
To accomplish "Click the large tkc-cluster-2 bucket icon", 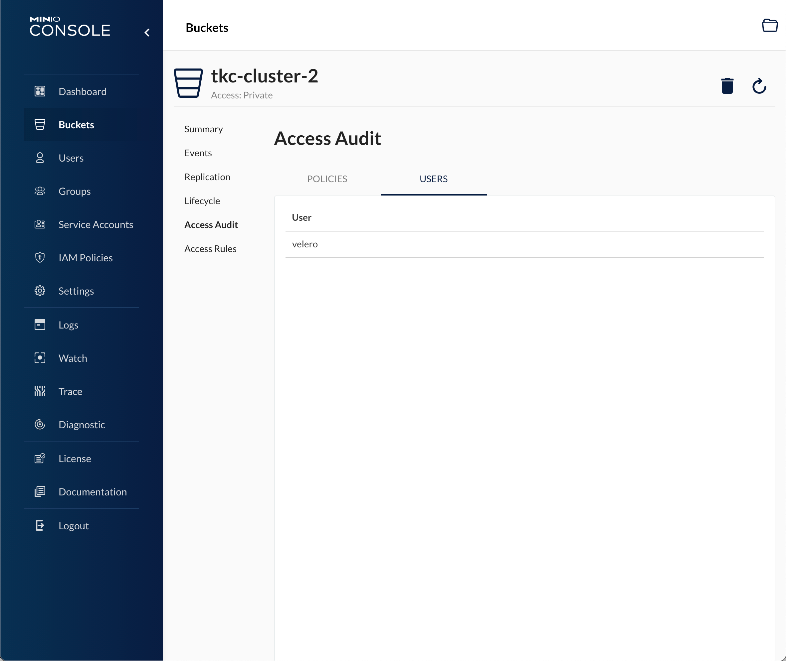I will (x=188, y=83).
